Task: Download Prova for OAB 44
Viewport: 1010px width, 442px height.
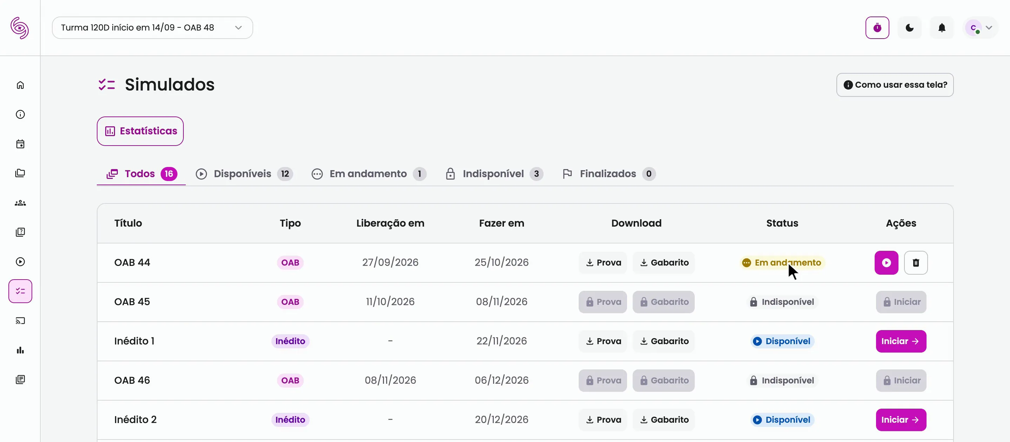Action: click(602, 262)
